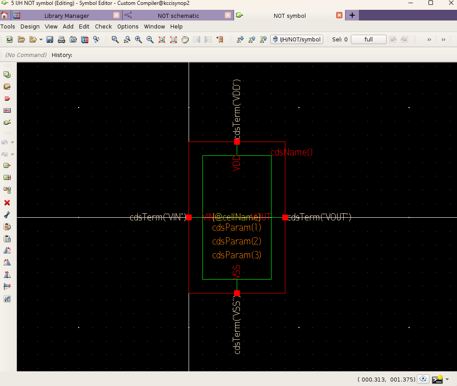This screenshot has width=457, height=386.
Task: Select the abc add label tool
Action: click(x=7, y=110)
